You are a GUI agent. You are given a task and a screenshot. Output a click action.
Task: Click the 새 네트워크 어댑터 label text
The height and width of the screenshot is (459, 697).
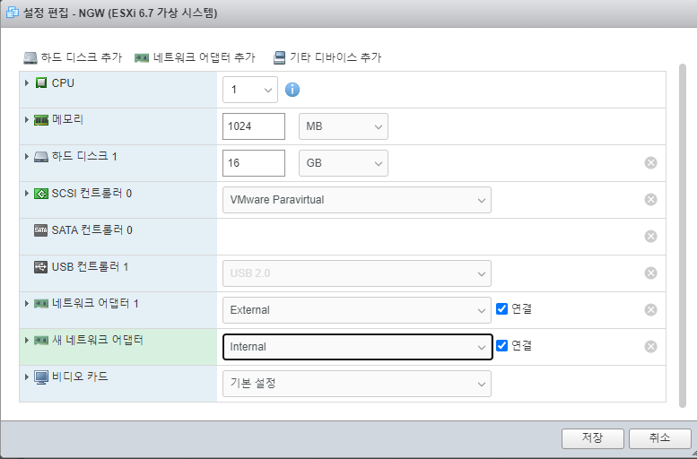click(x=98, y=341)
